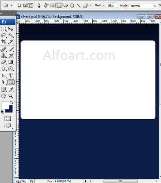The width and height of the screenshot is (161, 183).
Task: Enable Shape Layers mode
Action: coord(19,5)
